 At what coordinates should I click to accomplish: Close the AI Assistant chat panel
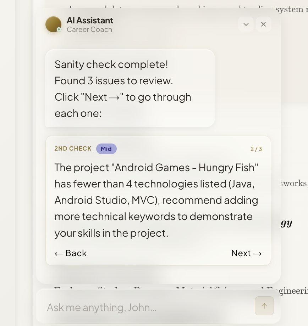pos(263,24)
